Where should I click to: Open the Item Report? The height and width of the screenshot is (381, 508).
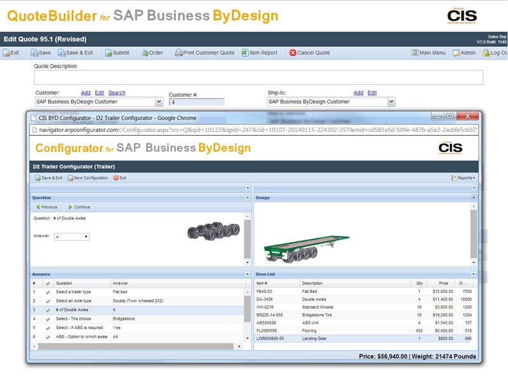click(x=260, y=53)
